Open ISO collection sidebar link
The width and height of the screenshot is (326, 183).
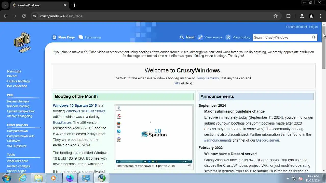[x=17, y=86]
